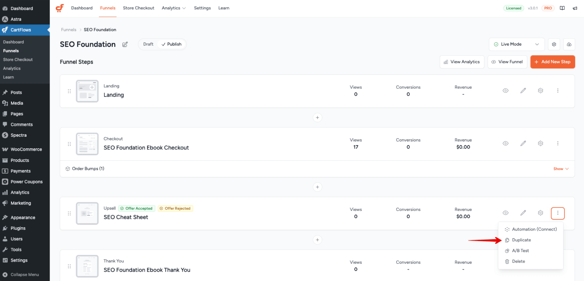Click the PRO badge in header
The image size is (584, 281).
pyautogui.click(x=548, y=8)
